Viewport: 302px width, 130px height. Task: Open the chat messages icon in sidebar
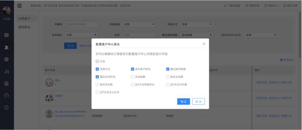(6, 35)
